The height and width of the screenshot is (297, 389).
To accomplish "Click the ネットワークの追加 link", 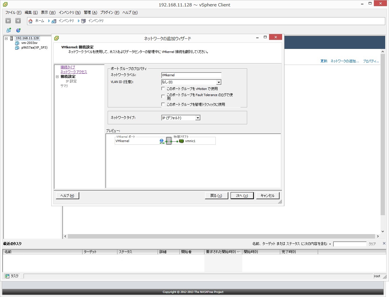I will (x=345, y=61).
